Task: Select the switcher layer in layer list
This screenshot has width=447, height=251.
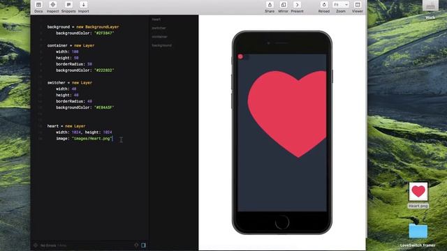Action: tap(159, 28)
